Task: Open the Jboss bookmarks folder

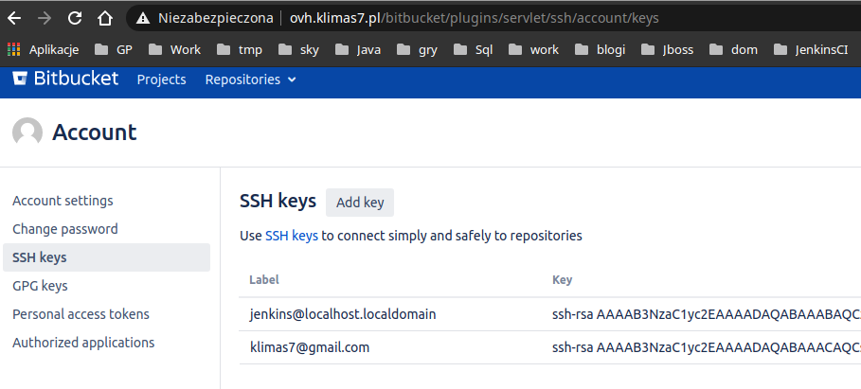Action: tap(667, 50)
